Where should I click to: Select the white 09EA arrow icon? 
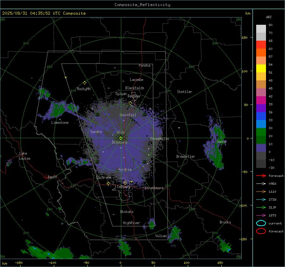[x=261, y=184]
